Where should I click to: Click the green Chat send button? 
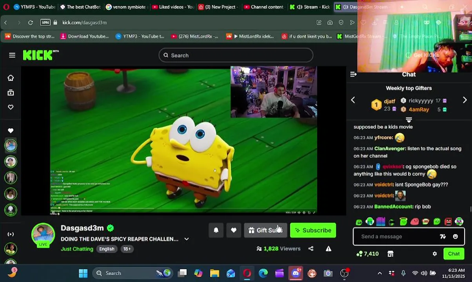pos(454,254)
